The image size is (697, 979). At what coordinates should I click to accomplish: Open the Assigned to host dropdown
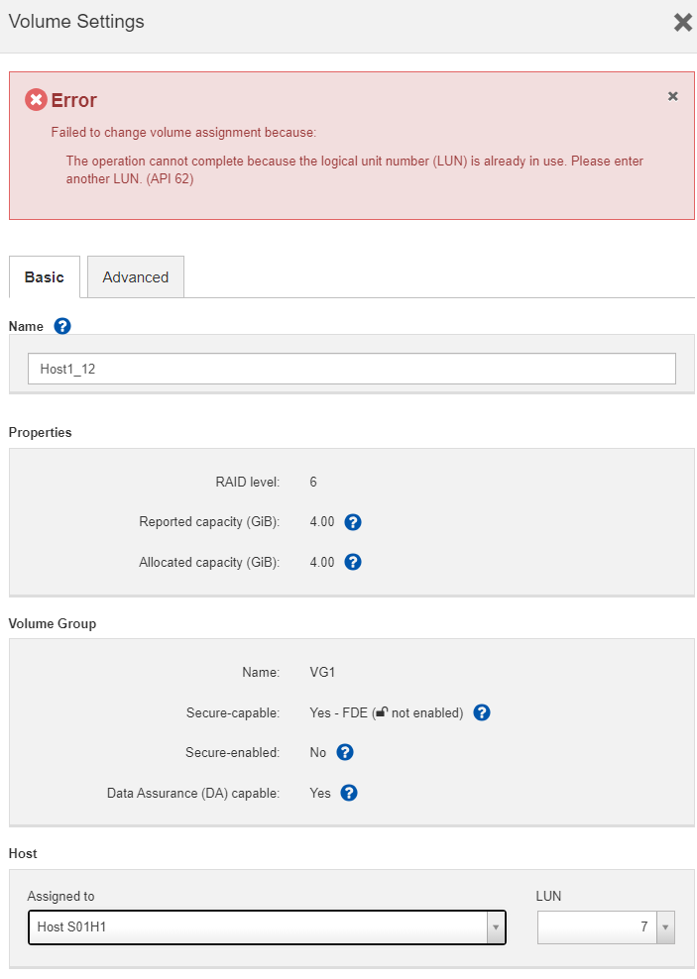click(258, 927)
